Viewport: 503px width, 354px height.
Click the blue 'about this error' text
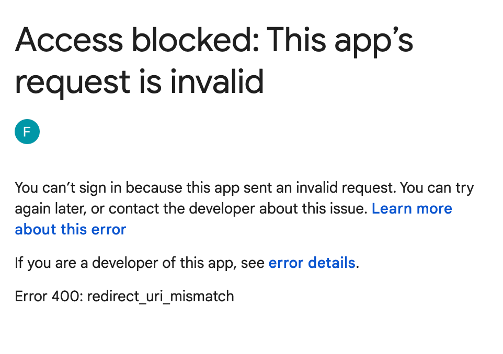click(x=71, y=229)
